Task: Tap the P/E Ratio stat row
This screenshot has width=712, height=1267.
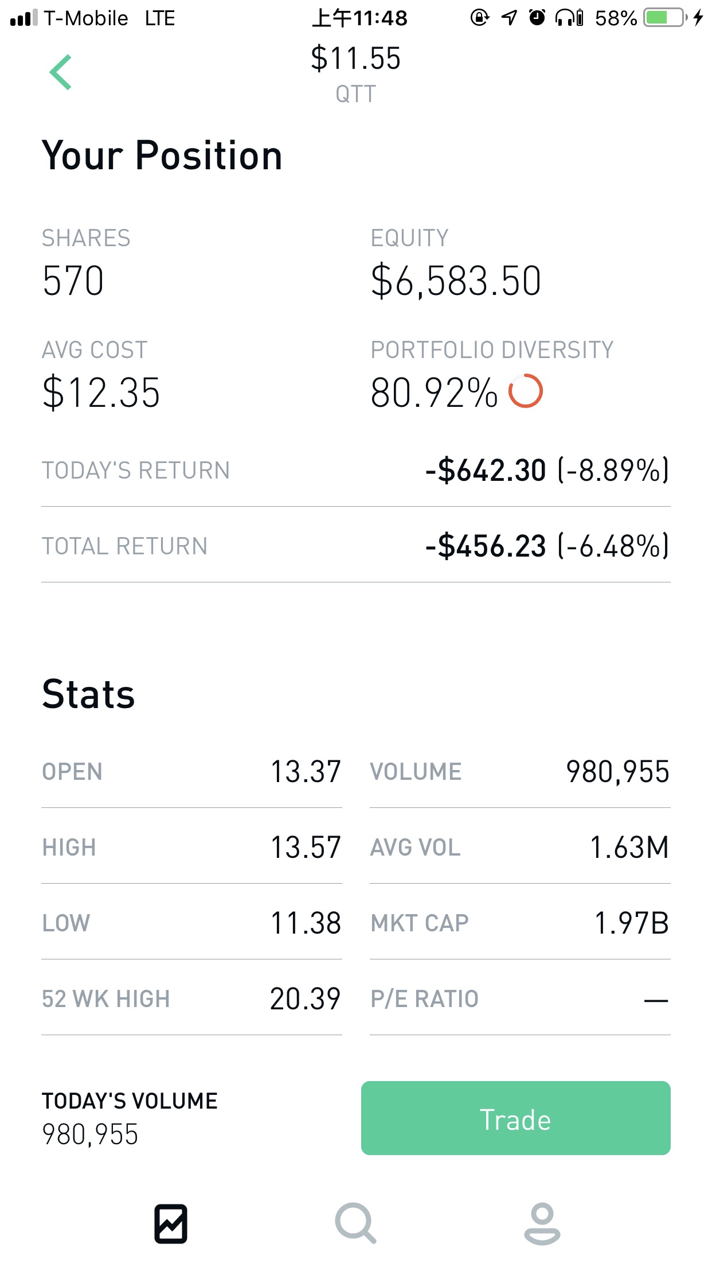Action: (x=519, y=999)
